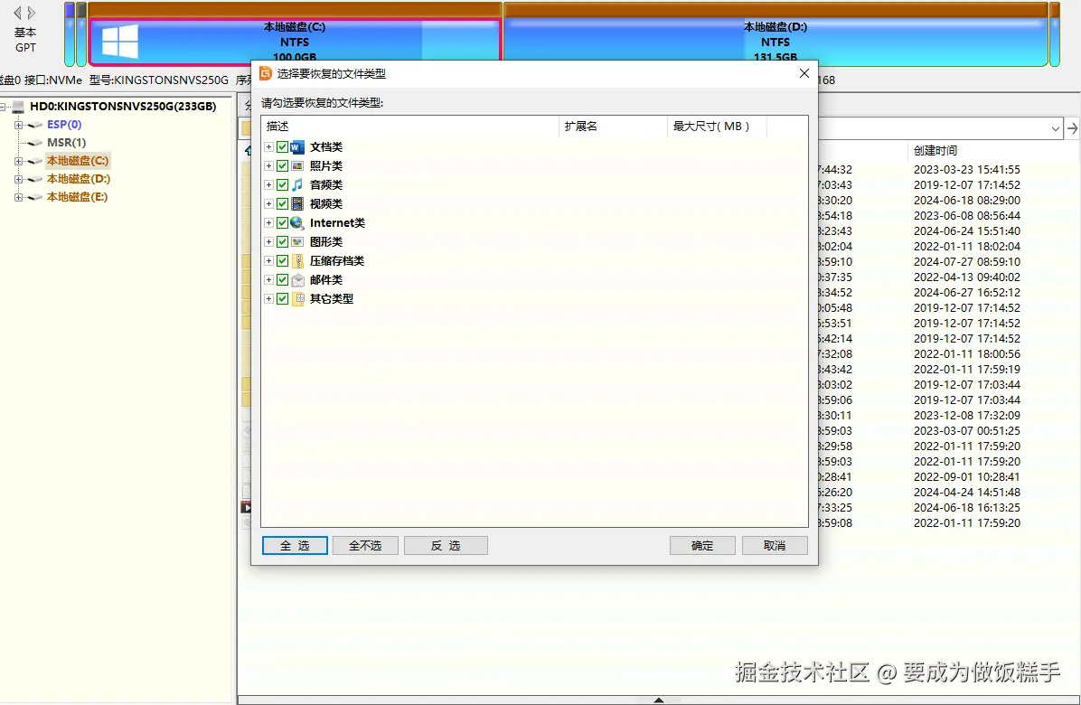
Task: Click the video icon beside 视频类
Action: [296, 203]
